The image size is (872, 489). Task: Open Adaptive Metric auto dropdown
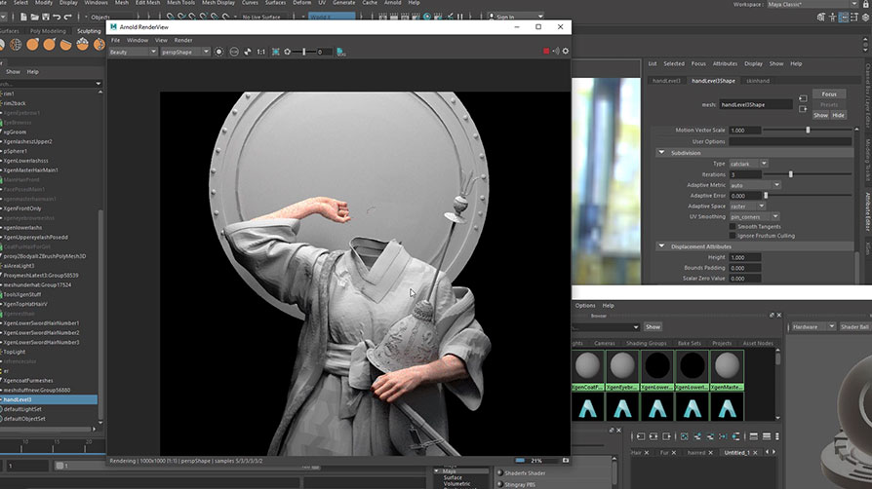click(x=755, y=185)
